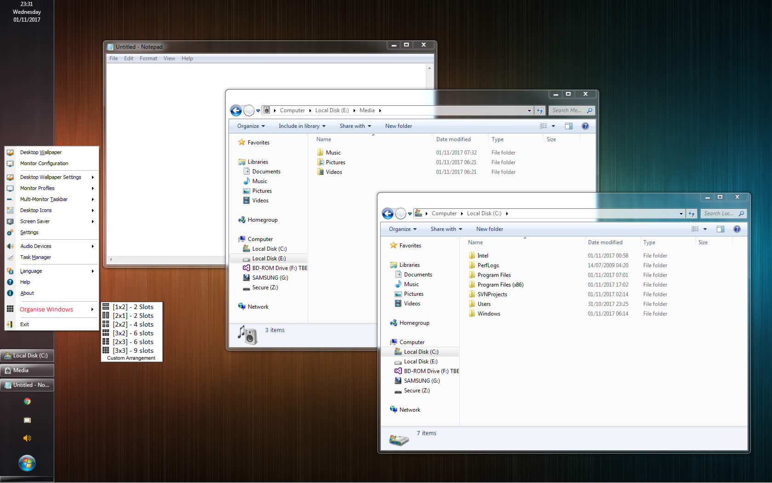The height and width of the screenshot is (483, 772).
Task: Switch to Untitled Notepad taskbar button
Action: 27,385
